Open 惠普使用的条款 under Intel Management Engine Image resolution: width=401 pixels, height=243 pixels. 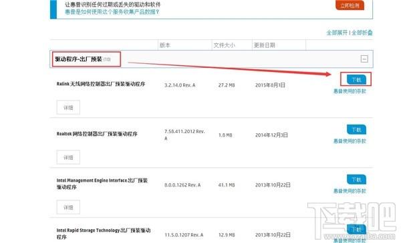tap(350, 191)
